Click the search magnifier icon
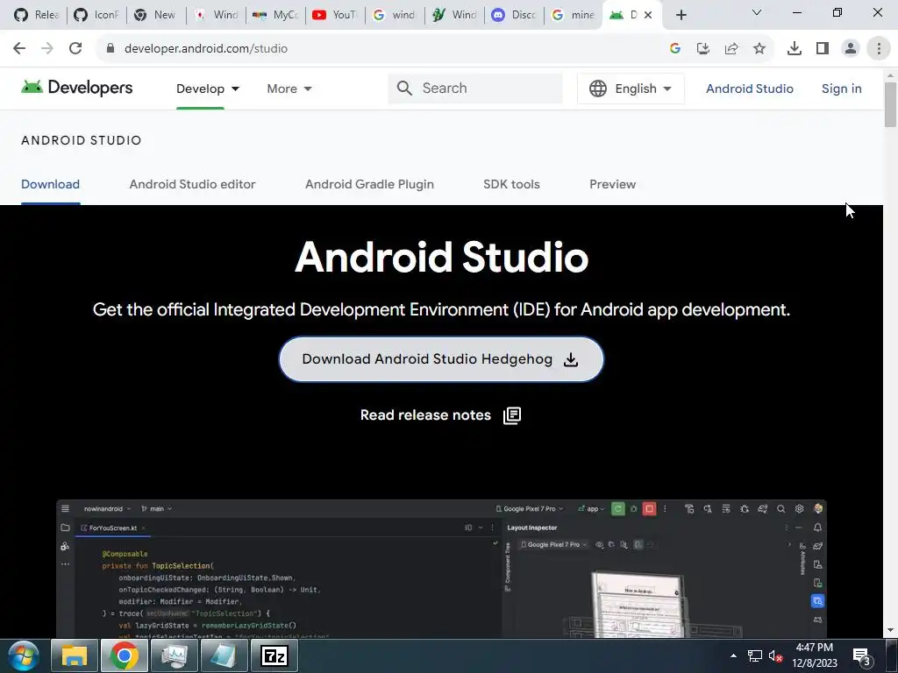Screen dimensions: 898x673 404,89
